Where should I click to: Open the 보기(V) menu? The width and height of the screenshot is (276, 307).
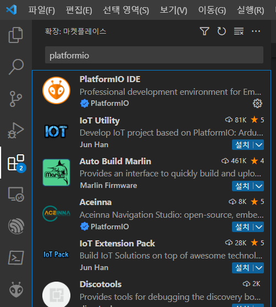point(173,10)
